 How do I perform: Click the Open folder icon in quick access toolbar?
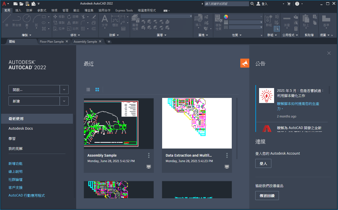click(x=21, y=4)
